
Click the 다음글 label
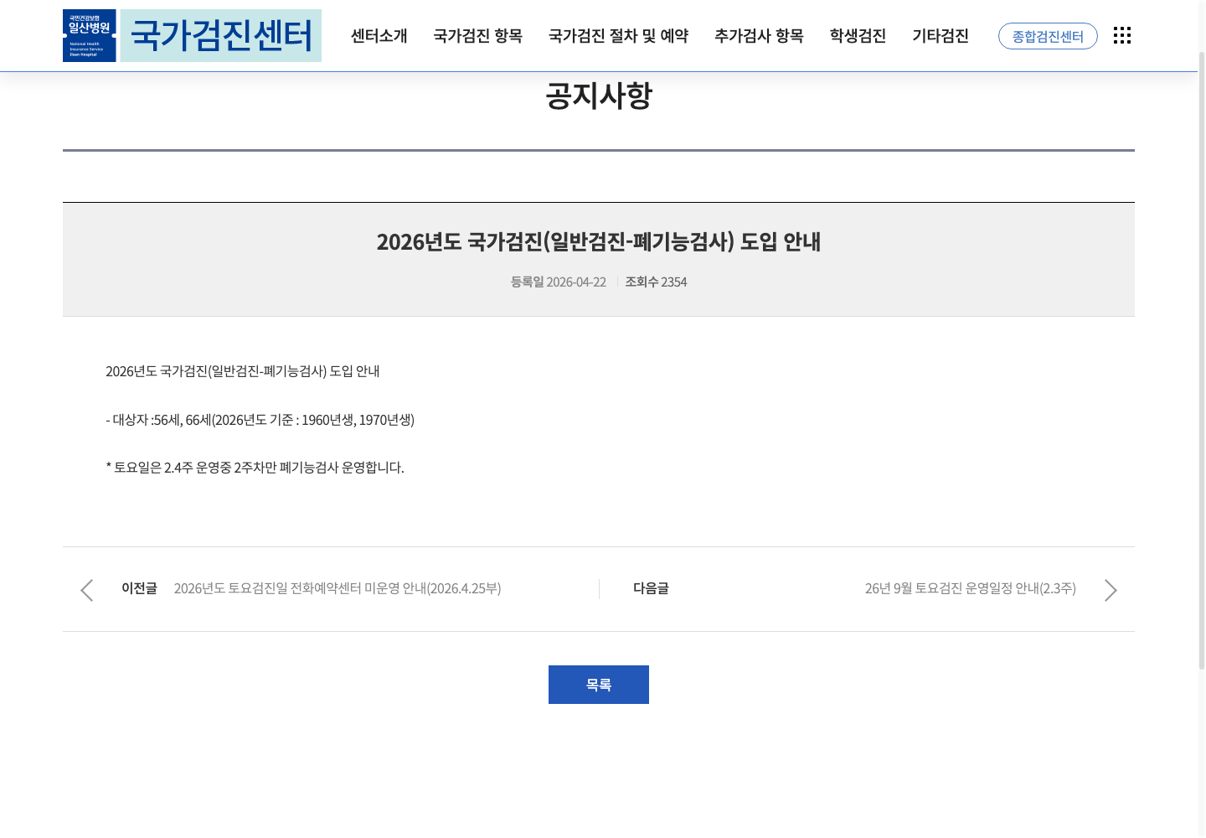pyautogui.click(x=651, y=588)
